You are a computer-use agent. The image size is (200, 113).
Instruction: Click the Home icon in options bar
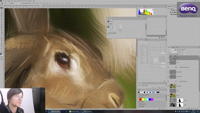pyautogui.click(x=2, y=3)
